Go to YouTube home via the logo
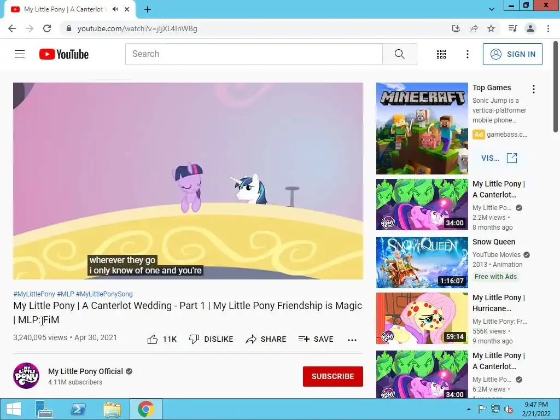 64,54
